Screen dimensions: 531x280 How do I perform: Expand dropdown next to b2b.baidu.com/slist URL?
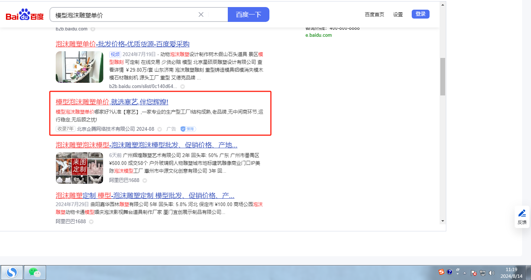coord(182,87)
